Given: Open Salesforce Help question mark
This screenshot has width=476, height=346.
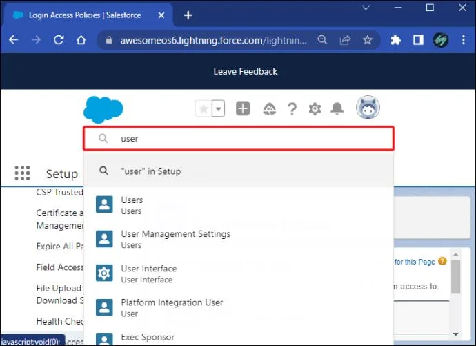Looking at the screenshot, I should (x=292, y=108).
